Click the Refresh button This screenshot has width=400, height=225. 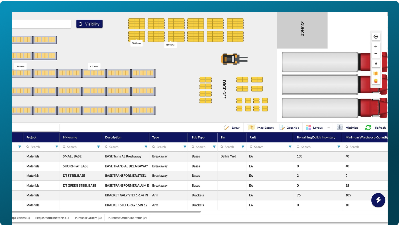(x=376, y=127)
